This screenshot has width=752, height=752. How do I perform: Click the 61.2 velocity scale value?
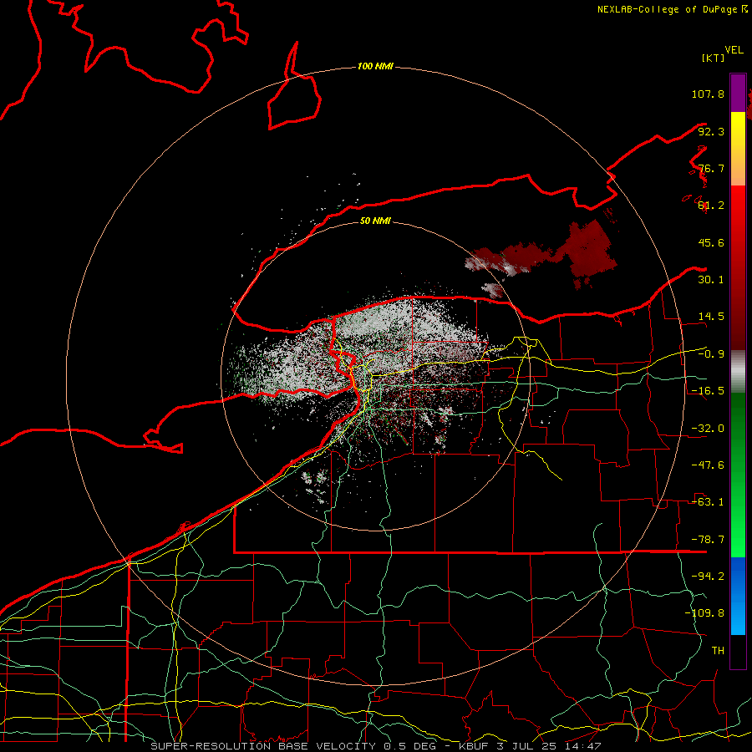pos(711,206)
